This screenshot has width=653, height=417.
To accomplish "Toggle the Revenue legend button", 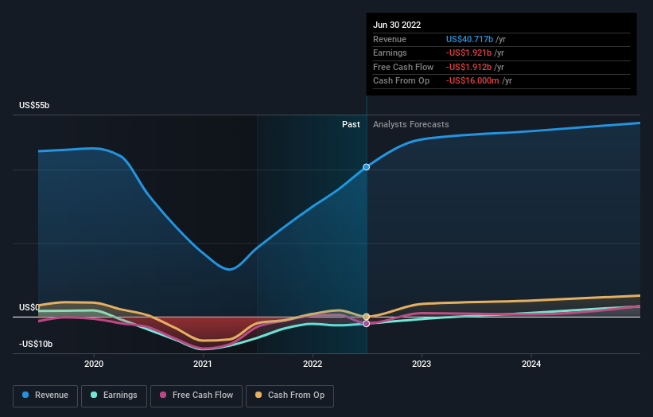I will [45, 396].
